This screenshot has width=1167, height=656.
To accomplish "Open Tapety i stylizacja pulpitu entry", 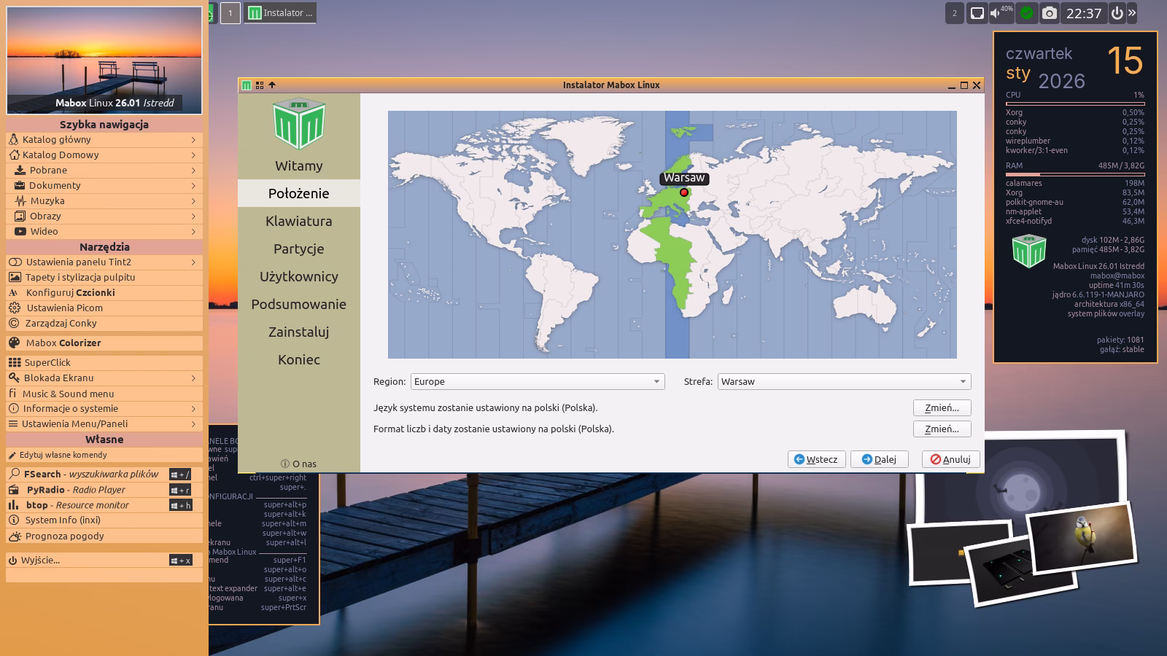I will click(x=80, y=277).
